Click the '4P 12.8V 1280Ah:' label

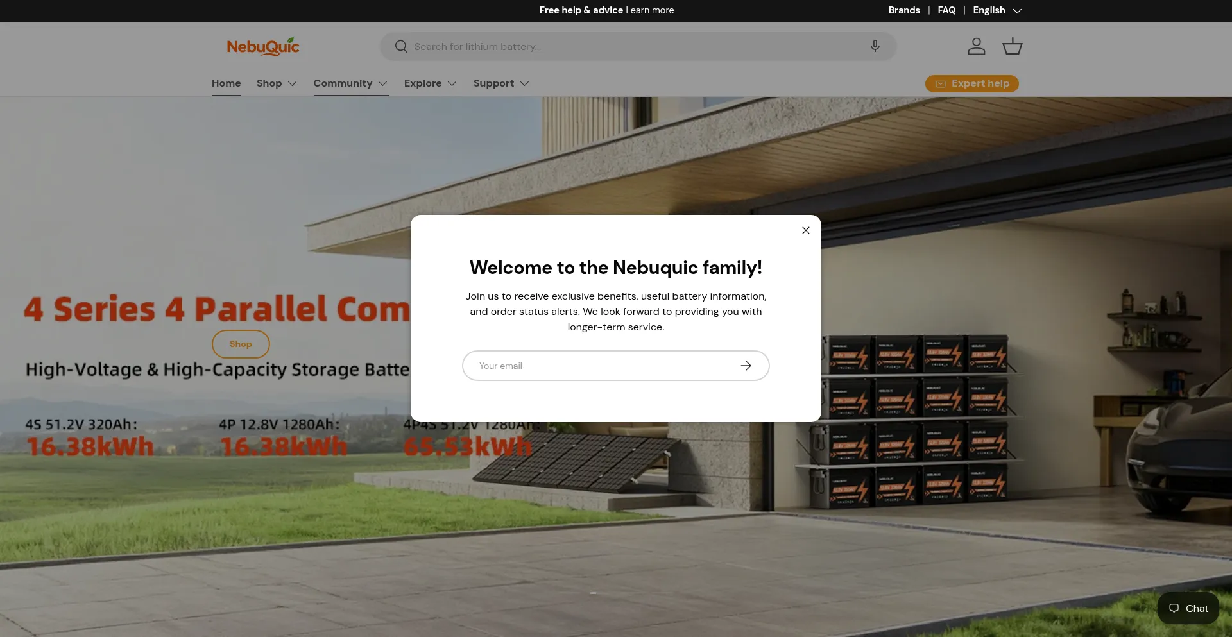coord(279,424)
